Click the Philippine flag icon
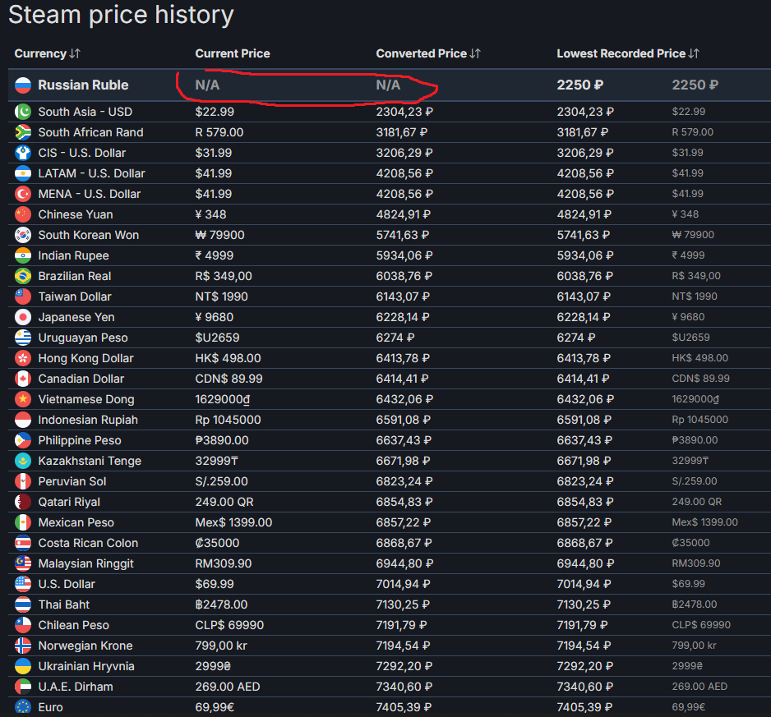 pyautogui.click(x=23, y=440)
